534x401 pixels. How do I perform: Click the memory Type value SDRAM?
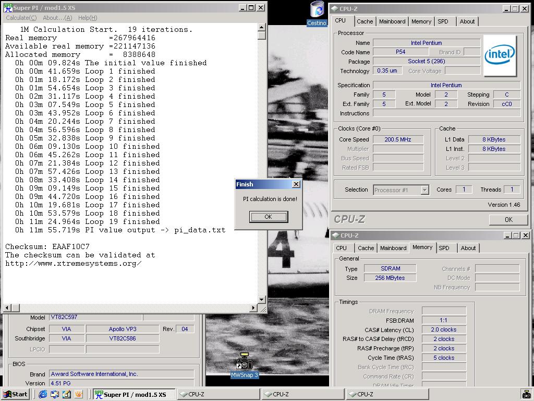tap(390, 269)
